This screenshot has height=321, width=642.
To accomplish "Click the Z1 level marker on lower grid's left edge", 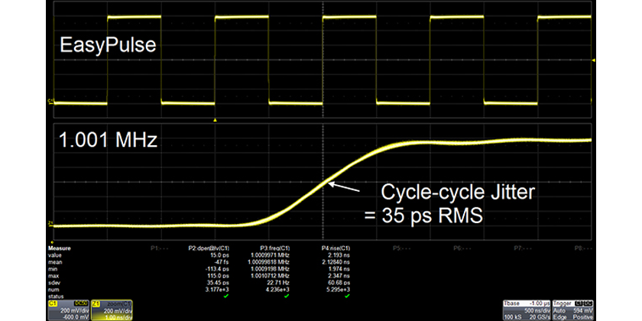I will click(52, 224).
